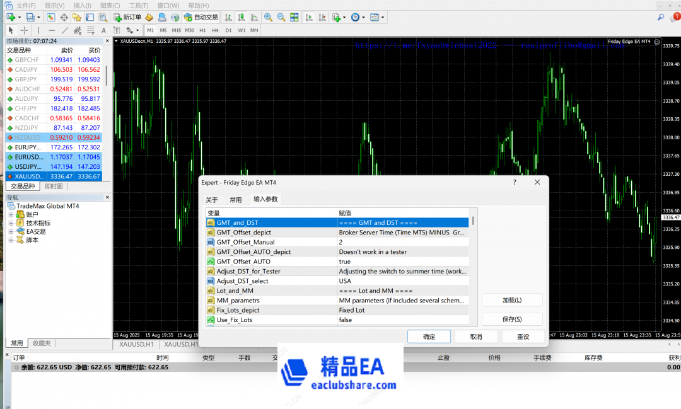This screenshot has height=409, width=681.
Task: Expand the 技术指标 tree node
Action: (x=11, y=223)
